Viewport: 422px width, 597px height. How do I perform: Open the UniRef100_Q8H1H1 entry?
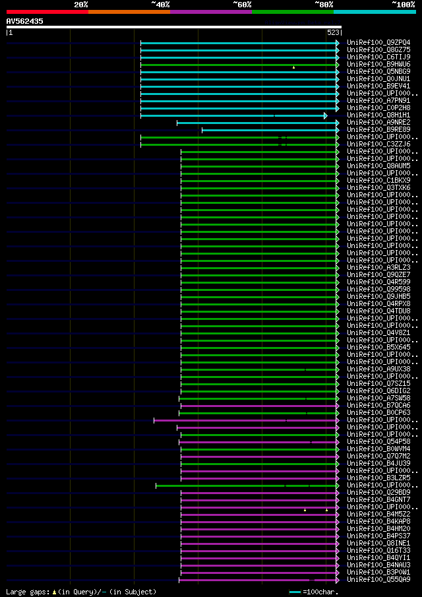pos(378,115)
